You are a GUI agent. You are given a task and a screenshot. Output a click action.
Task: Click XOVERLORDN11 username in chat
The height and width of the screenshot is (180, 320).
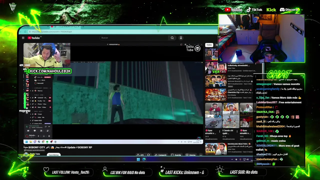(x=266, y=146)
